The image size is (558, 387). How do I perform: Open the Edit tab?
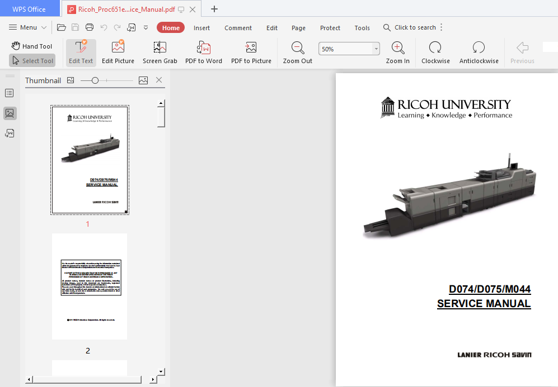tap(272, 28)
